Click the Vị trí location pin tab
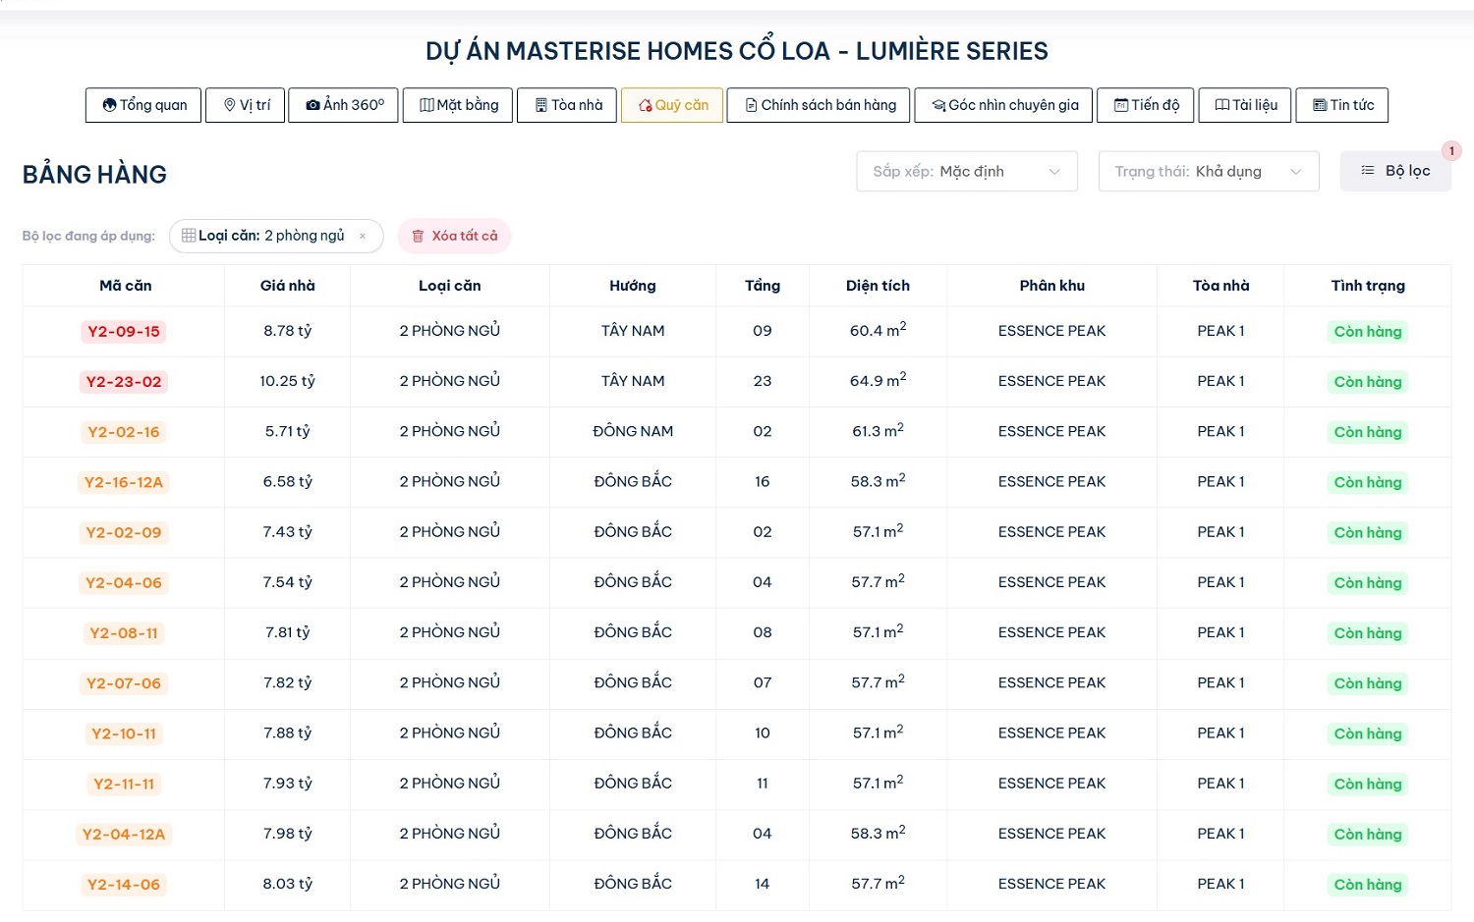This screenshot has height=922, width=1474. [x=246, y=105]
